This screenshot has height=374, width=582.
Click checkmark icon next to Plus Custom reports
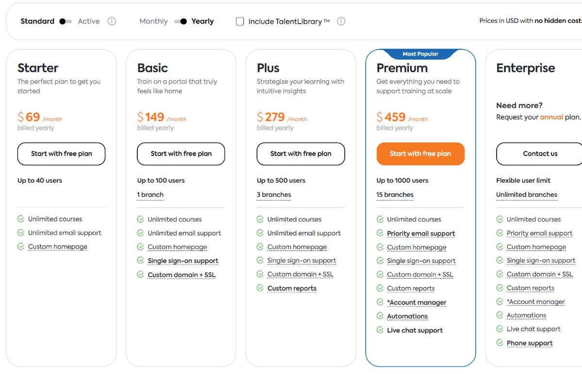(x=260, y=288)
